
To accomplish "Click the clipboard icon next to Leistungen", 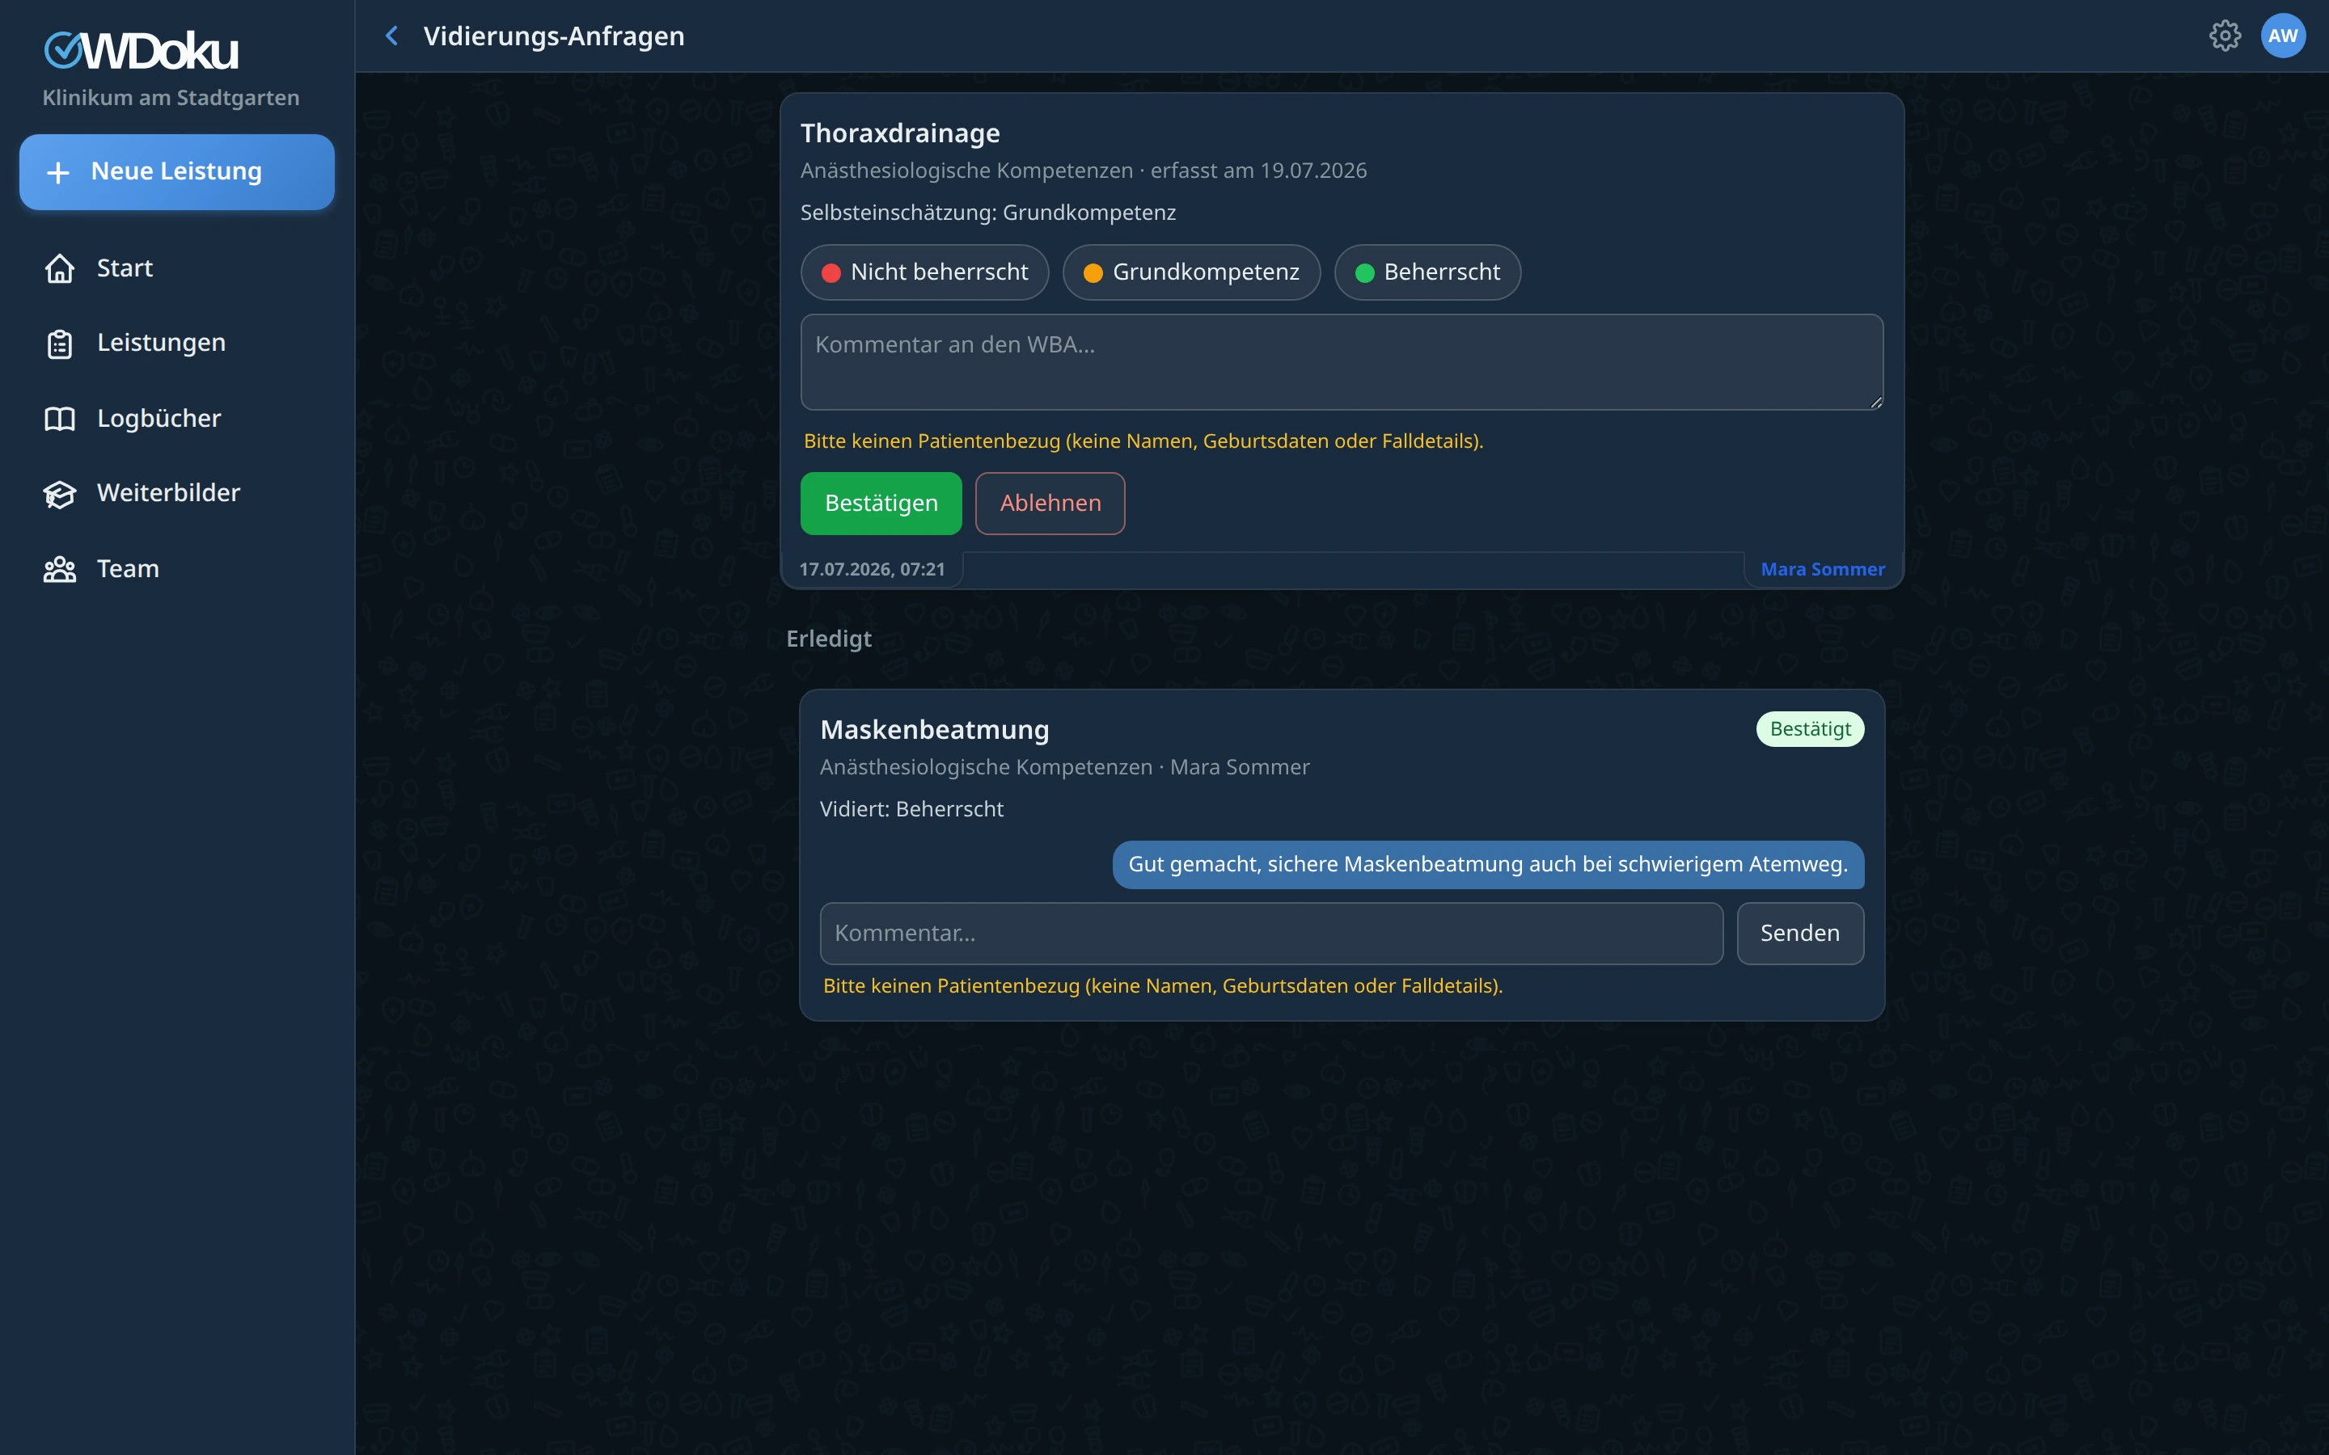I will (x=60, y=344).
